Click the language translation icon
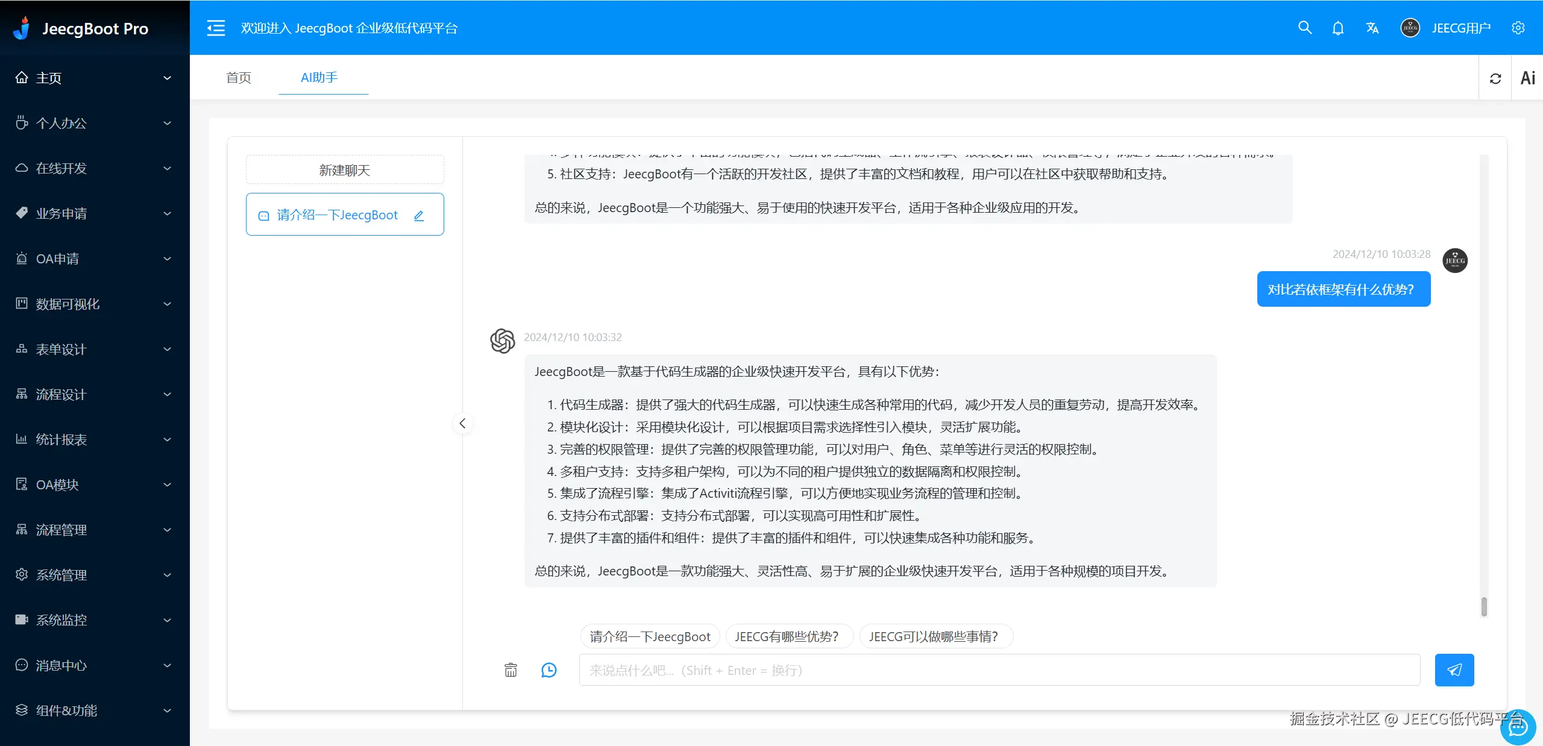Screen dimensions: 1543x746 (x=1372, y=28)
